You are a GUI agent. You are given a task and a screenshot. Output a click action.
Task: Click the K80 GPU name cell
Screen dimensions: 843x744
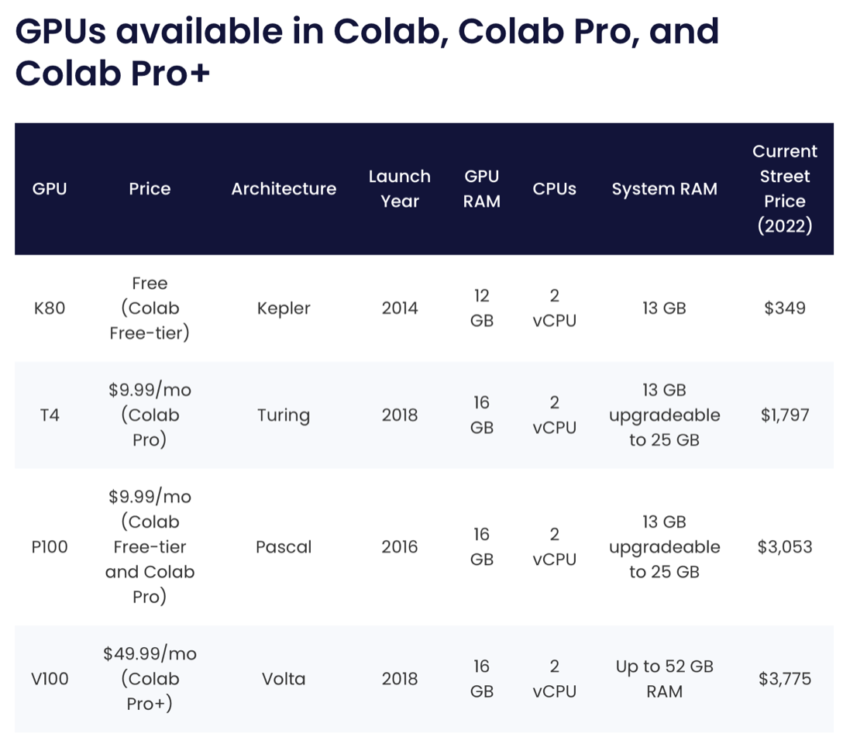click(50, 308)
